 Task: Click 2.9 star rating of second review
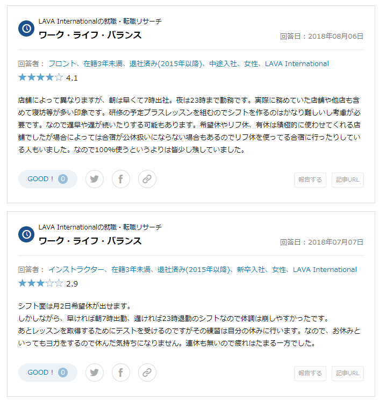click(48, 283)
